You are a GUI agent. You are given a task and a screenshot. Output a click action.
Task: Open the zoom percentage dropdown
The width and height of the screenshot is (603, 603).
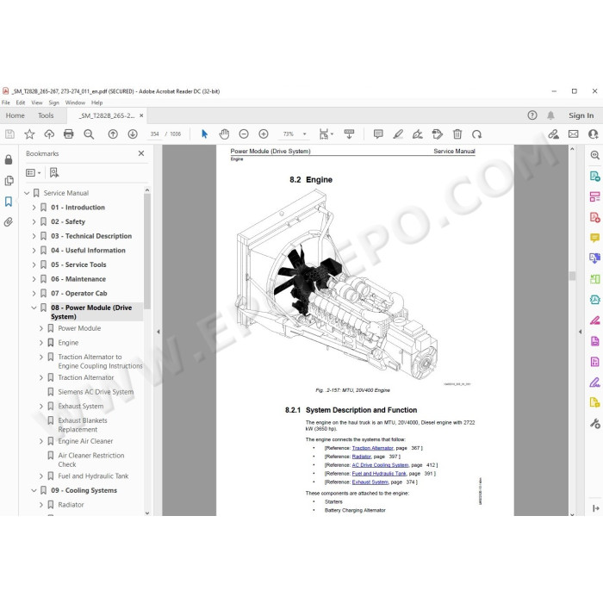coord(305,134)
